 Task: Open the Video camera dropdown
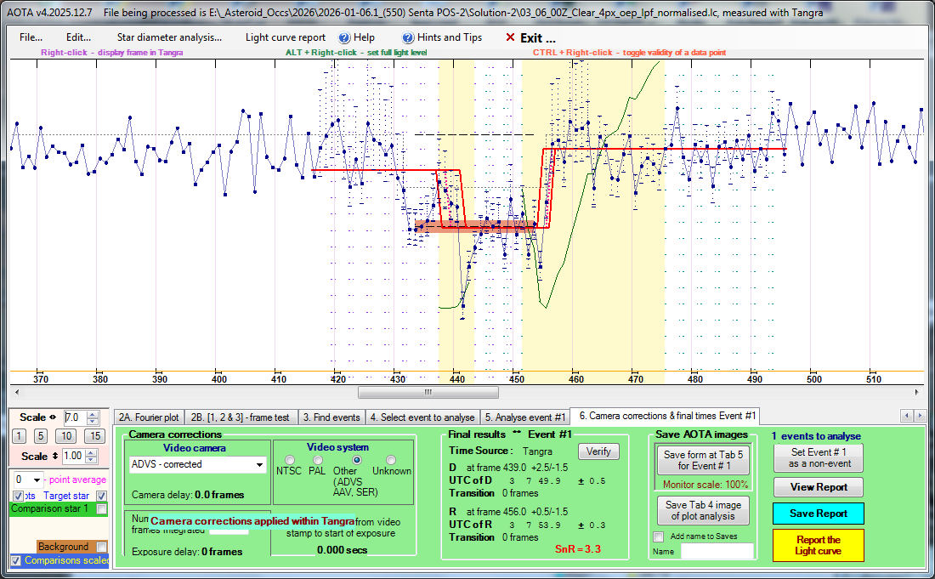click(259, 465)
